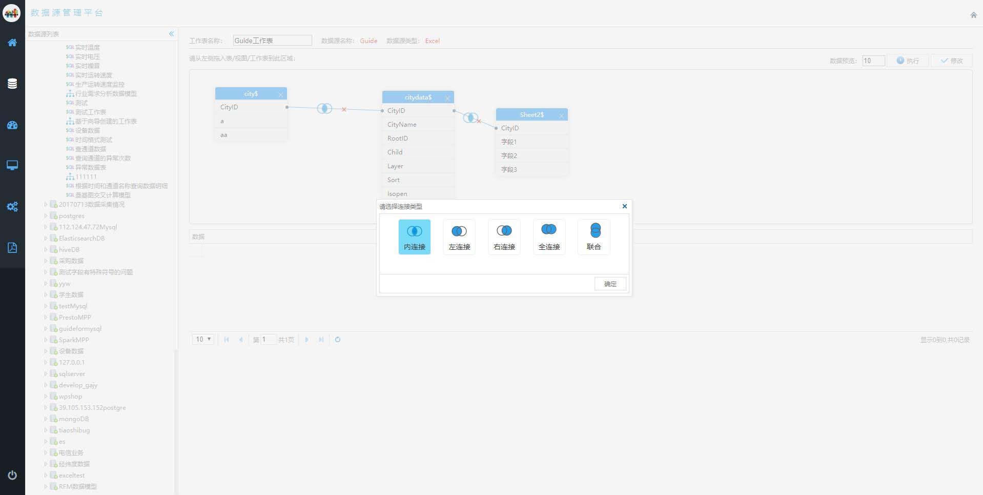Open the database section in the sidebar
The width and height of the screenshot is (983, 495).
point(12,84)
